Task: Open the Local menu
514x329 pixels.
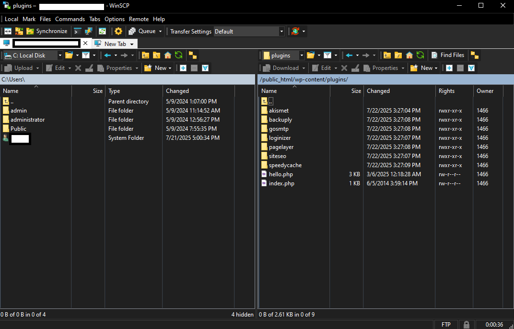Action: click(x=12, y=19)
